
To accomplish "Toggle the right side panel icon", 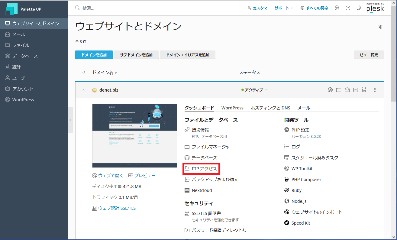I will [x=380, y=27].
